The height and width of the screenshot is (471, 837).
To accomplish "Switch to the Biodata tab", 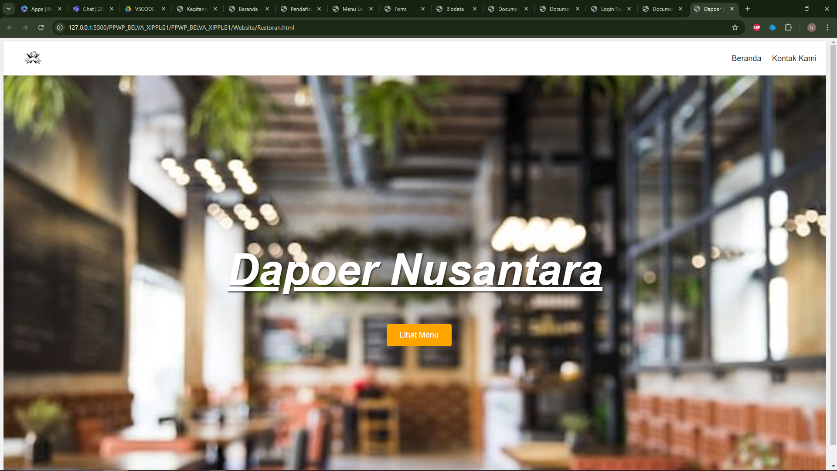I will pos(455,9).
